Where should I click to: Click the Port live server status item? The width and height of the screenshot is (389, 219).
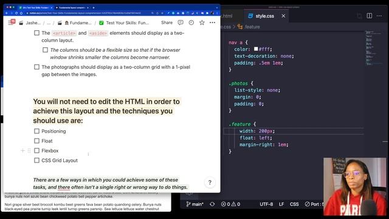point(314,204)
